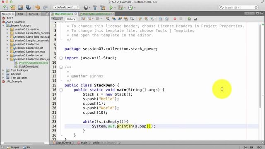Open dropdown arrow beside globe icon
Image resolution: width=265 pixels, height=149 pixels.
[89, 7]
